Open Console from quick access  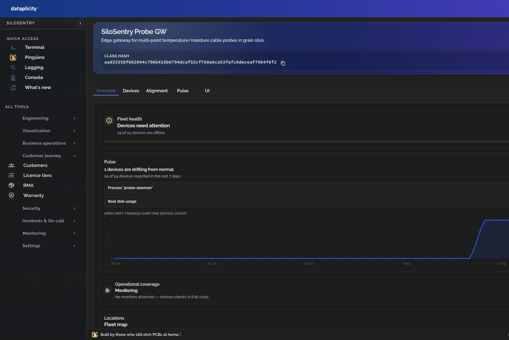(34, 78)
